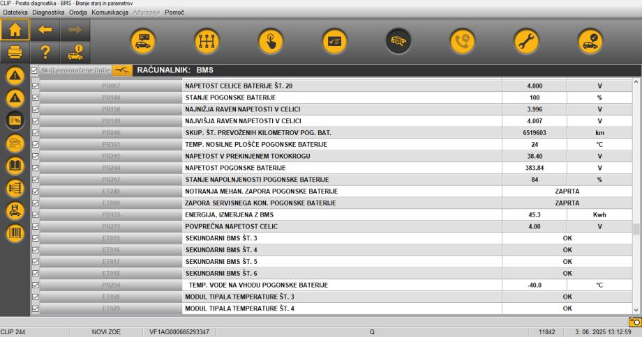This screenshot has height=337, width=642.
Task: Open the Orodja menu
Action: pos(77,13)
